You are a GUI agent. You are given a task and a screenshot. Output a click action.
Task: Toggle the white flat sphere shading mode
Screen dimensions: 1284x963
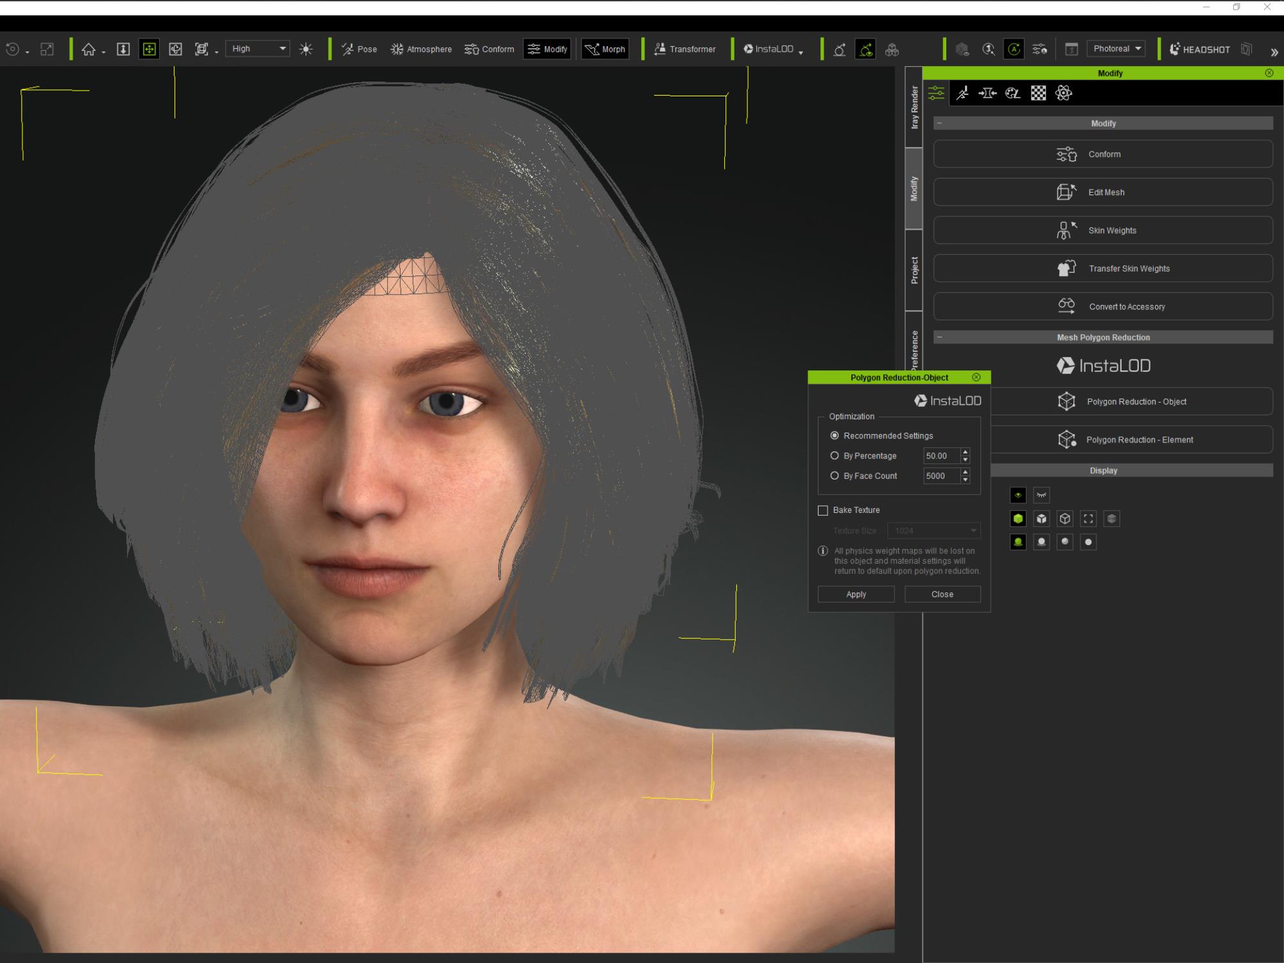(1088, 542)
